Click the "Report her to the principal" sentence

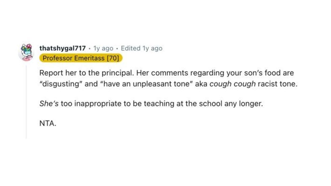[x=87, y=73]
